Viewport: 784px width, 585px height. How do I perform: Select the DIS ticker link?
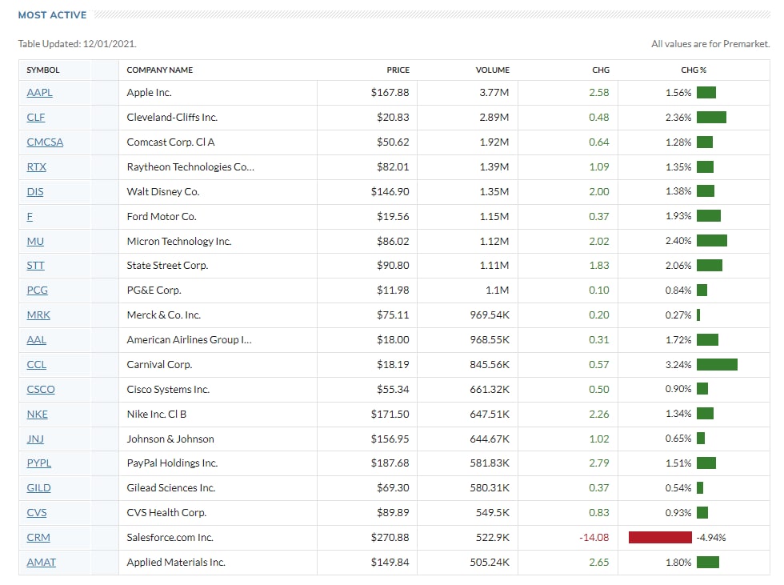tap(35, 191)
